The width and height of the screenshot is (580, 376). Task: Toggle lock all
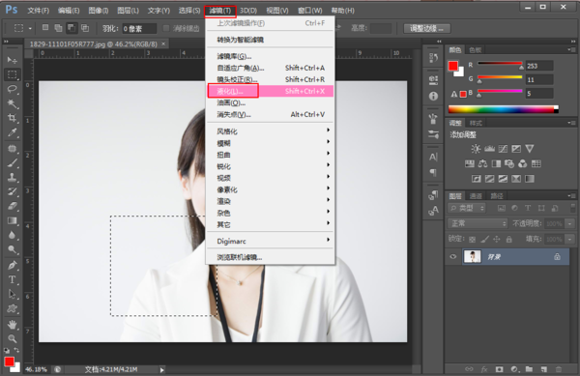pyautogui.click(x=509, y=239)
